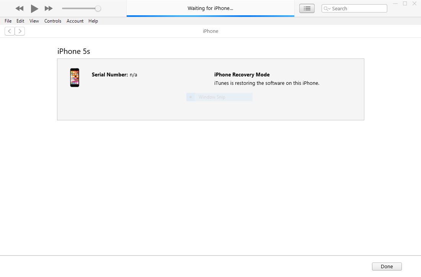Click the rewind previous track button
Screen dimensions: 421x277
20,8
